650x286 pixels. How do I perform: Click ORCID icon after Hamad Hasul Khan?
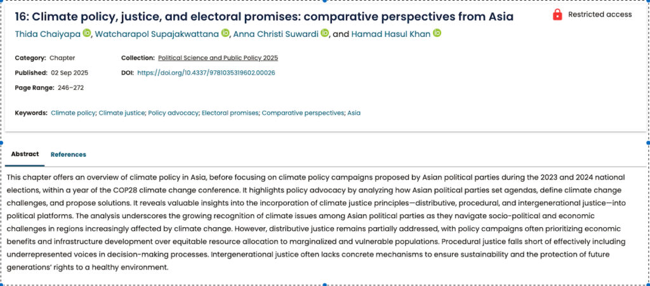tap(437, 33)
